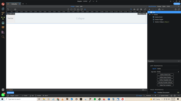This screenshot has width=181, height=101.
Task: Open the Git branch sidebar icon
Action: point(3,13)
